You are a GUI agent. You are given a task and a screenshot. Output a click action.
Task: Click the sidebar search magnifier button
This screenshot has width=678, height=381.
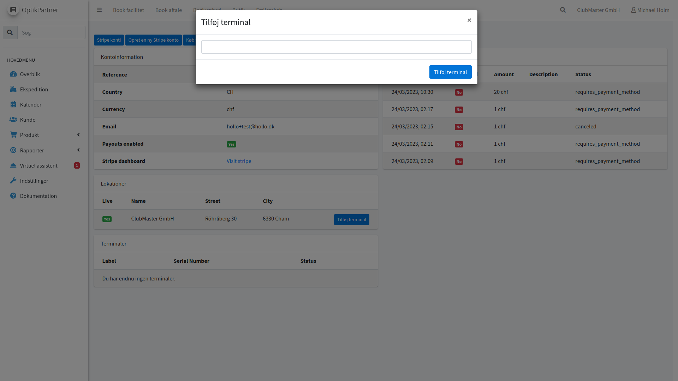point(10,32)
